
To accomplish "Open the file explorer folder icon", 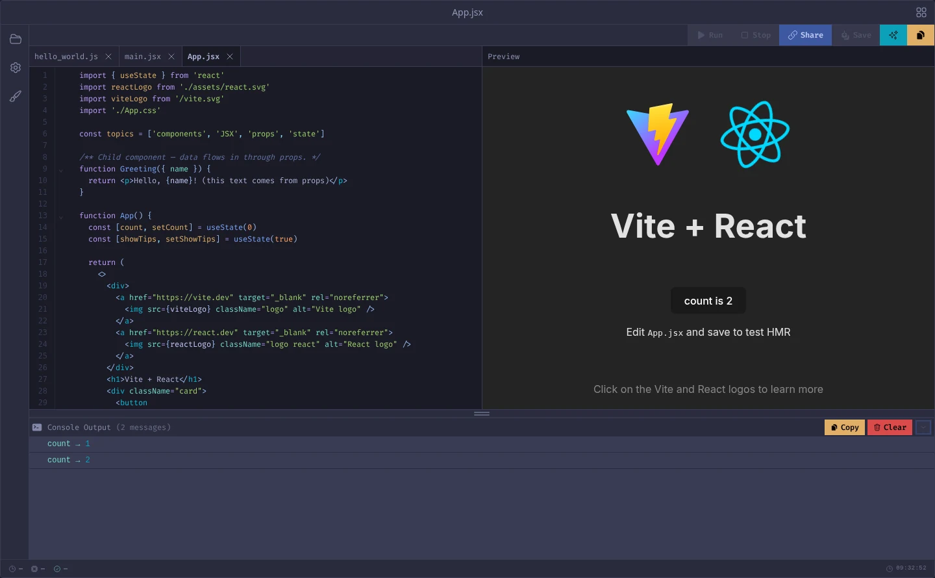I will [x=16, y=39].
